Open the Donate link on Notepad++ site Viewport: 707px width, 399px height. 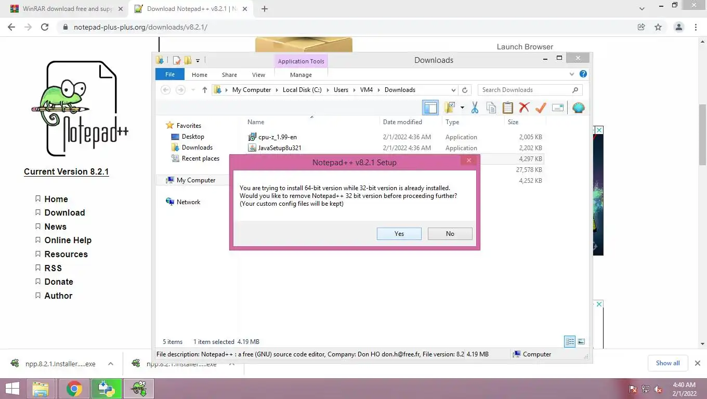pos(59,282)
